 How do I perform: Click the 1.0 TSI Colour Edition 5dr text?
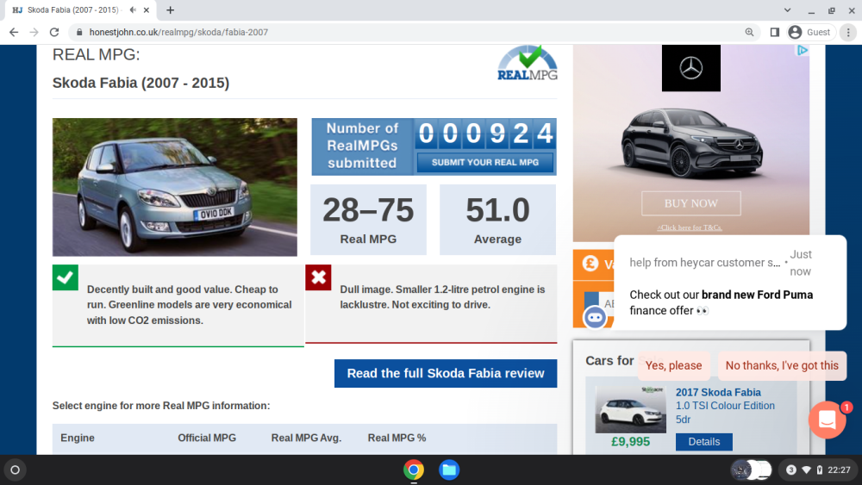coord(725,413)
